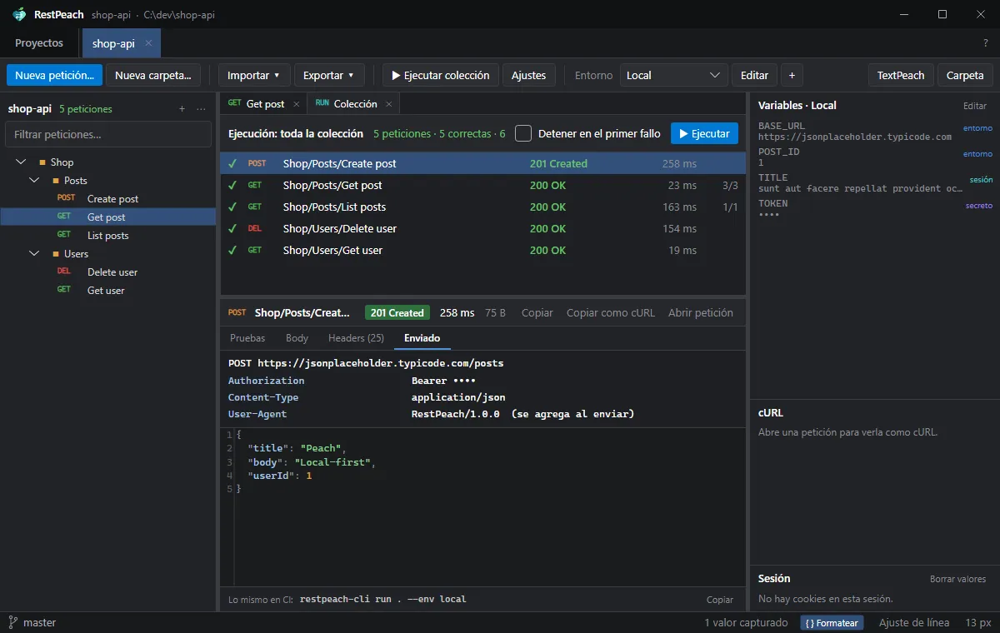Open the Exportar dropdown menu

point(329,75)
